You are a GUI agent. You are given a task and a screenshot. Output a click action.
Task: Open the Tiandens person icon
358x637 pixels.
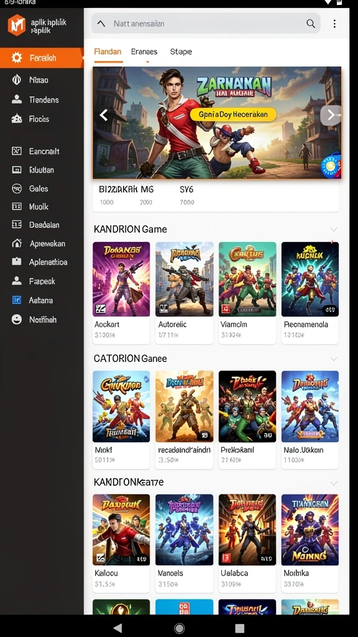pos(17,100)
